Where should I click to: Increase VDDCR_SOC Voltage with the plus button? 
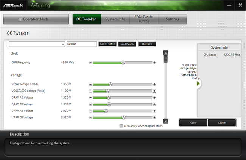(154, 91)
